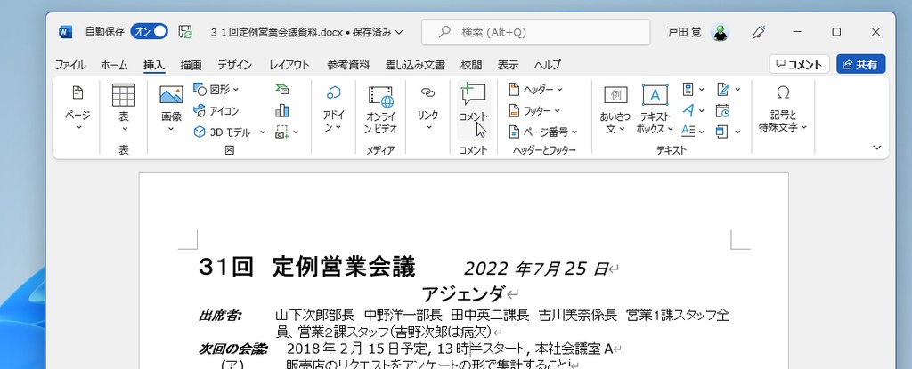Click the 共有 (Share) button
912x369 pixels.
click(x=861, y=64)
